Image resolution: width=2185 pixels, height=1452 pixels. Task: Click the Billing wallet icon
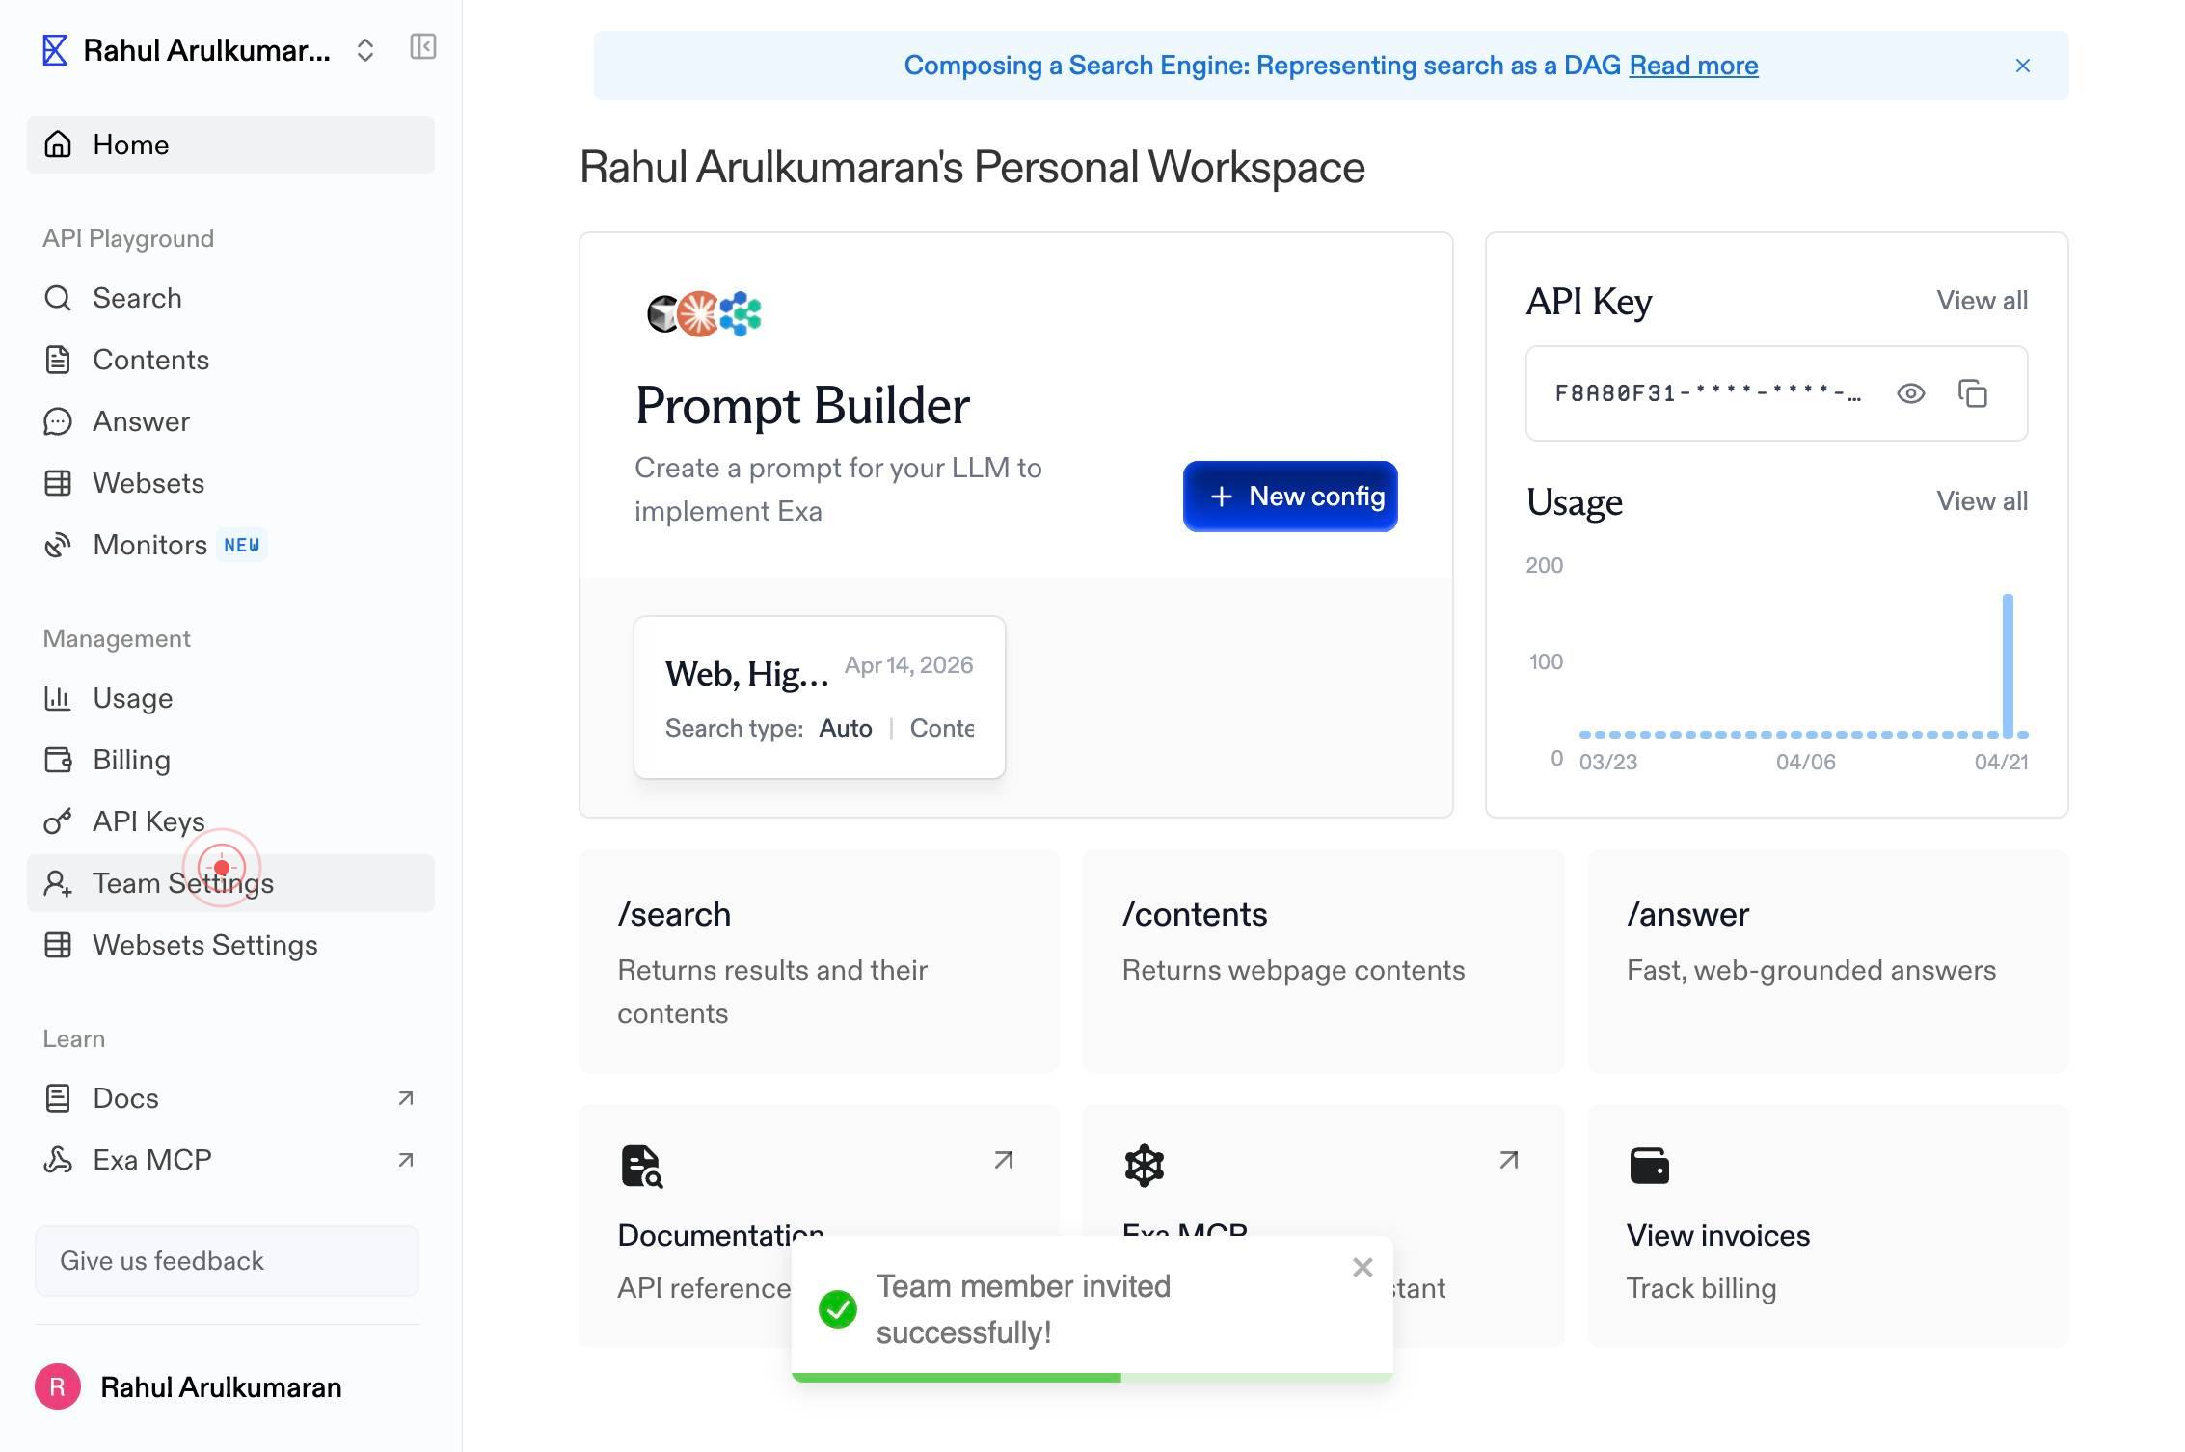click(x=58, y=760)
